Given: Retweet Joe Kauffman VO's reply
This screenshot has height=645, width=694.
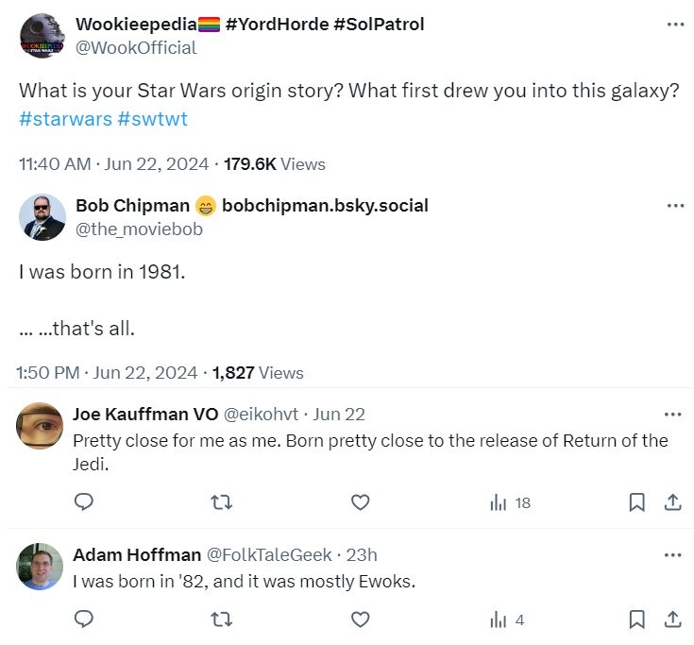Looking at the screenshot, I should [221, 502].
